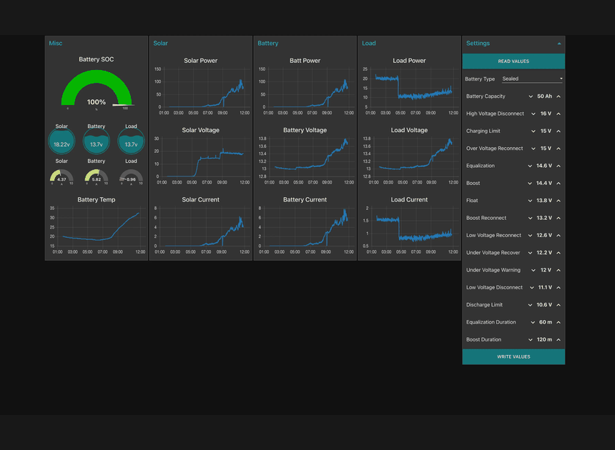Increase Float voltage with up chevron
Image resolution: width=615 pixels, height=450 pixels.
pyautogui.click(x=559, y=201)
